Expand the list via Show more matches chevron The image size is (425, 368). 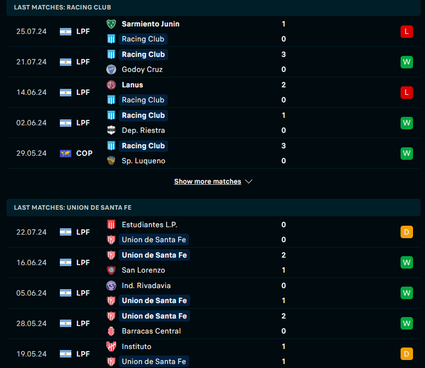click(x=248, y=182)
